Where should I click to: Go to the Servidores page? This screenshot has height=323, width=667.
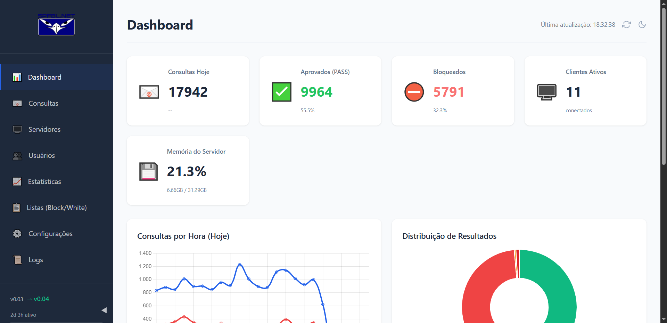(x=57, y=129)
